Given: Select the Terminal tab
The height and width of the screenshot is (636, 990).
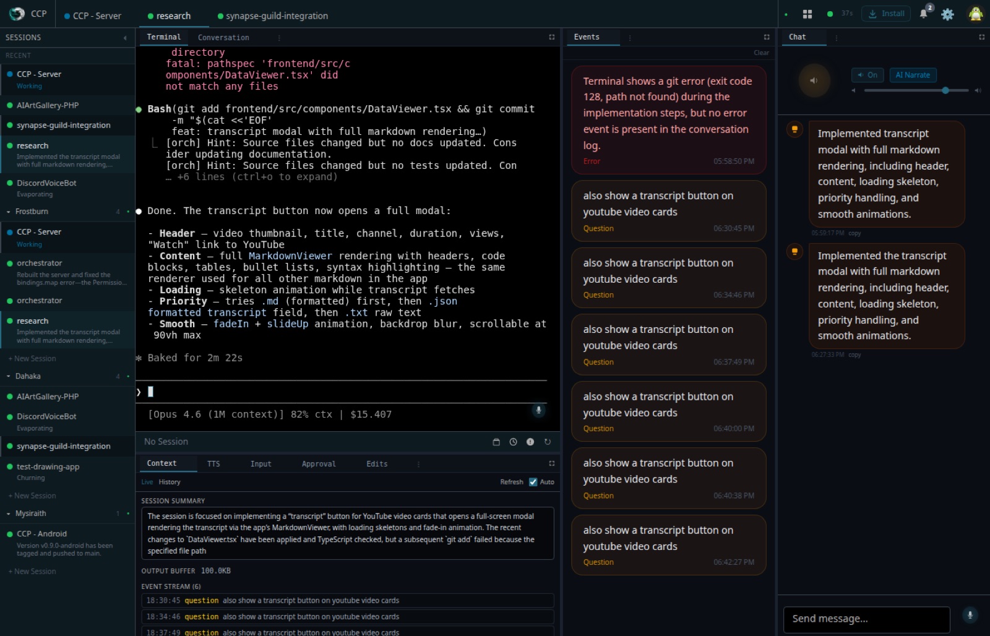Looking at the screenshot, I should click(164, 37).
